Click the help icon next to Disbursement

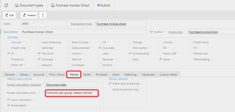pos(92,48)
